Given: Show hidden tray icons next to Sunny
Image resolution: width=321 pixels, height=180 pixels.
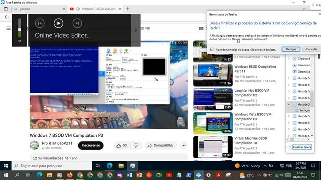Looking at the screenshot, I should click(x=265, y=166).
